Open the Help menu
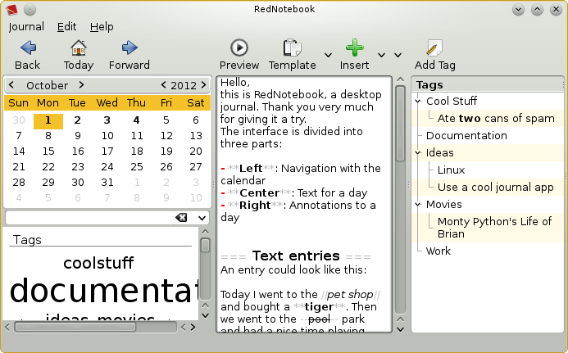 click(x=102, y=27)
